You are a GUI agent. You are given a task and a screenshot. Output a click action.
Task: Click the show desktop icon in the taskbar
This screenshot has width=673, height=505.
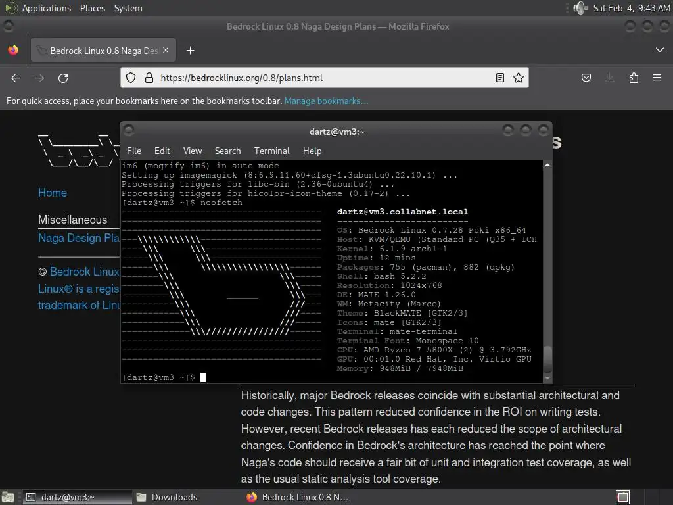(x=8, y=497)
